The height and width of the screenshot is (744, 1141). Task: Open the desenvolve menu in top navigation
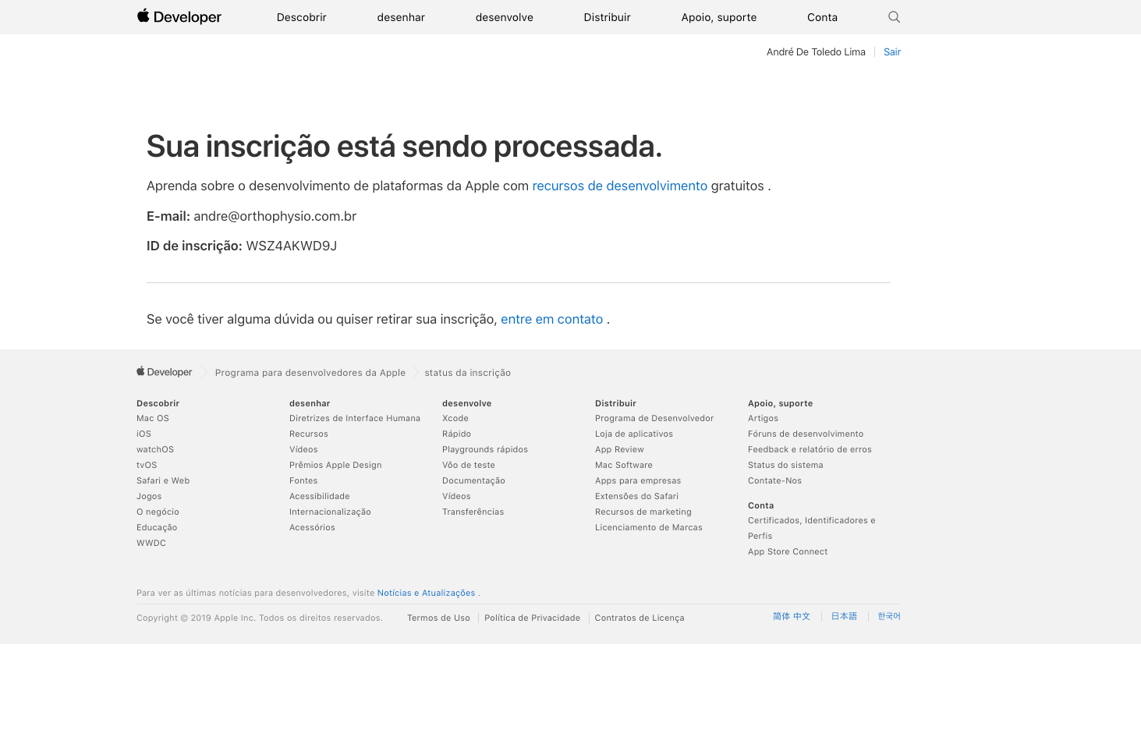(x=505, y=17)
